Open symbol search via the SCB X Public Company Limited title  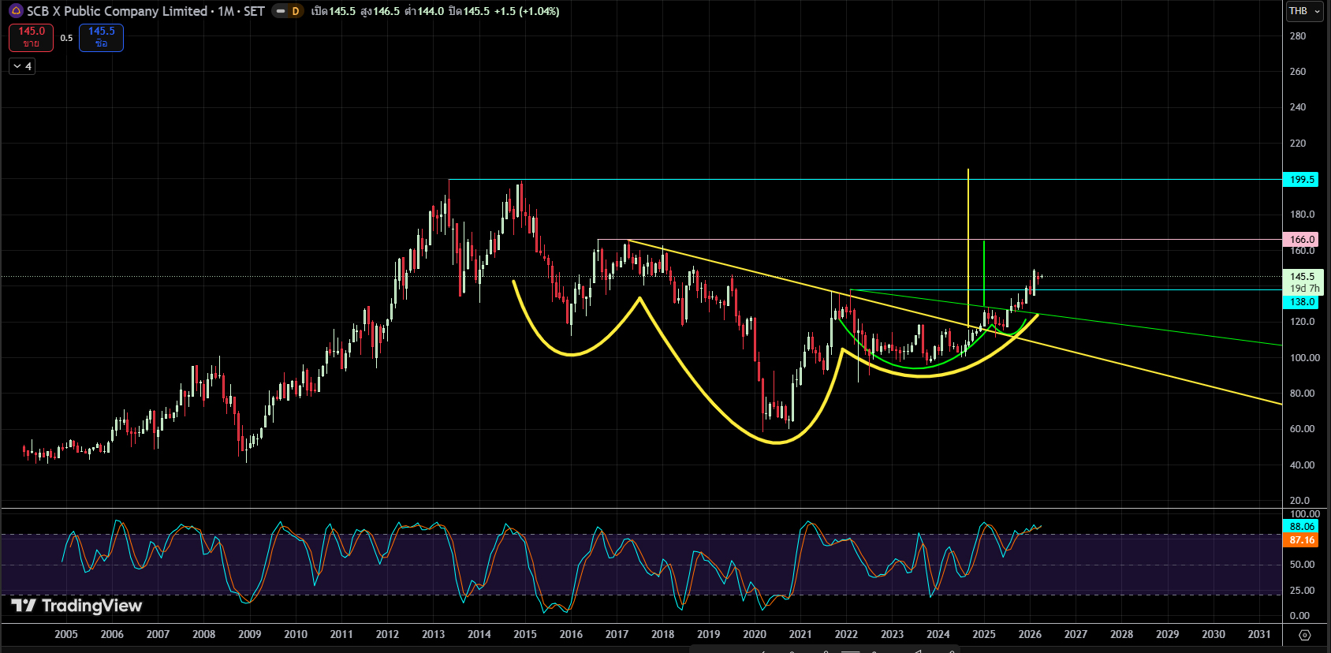[117, 11]
